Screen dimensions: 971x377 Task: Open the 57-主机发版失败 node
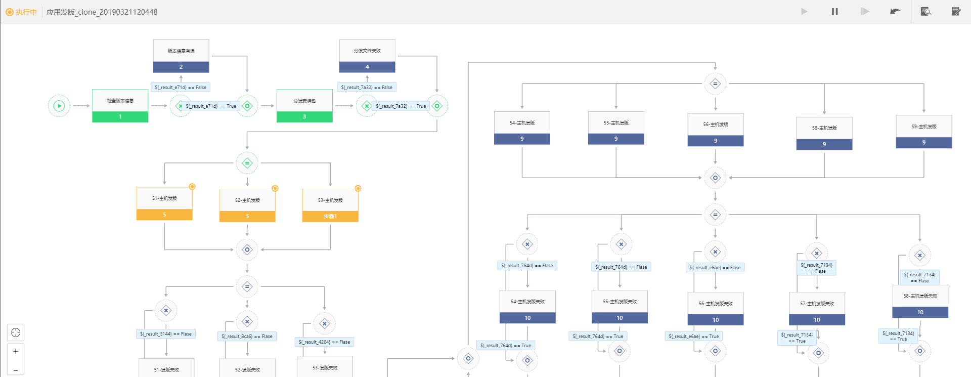click(x=817, y=309)
